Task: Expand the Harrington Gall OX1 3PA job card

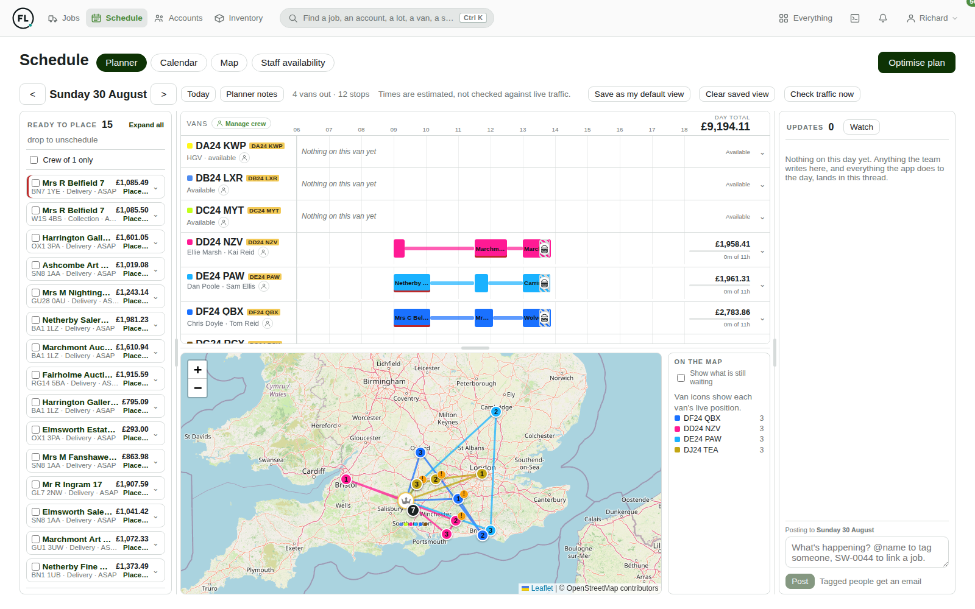Action: coord(156,242)
